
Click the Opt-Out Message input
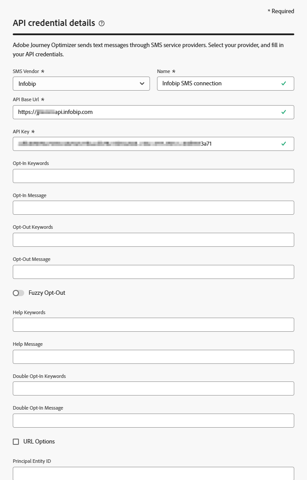click(153, 272)
